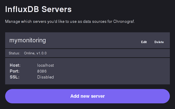This screenshot has height=109, width=175.
Task: Click the Port: label
Action: tap(15, 71)
